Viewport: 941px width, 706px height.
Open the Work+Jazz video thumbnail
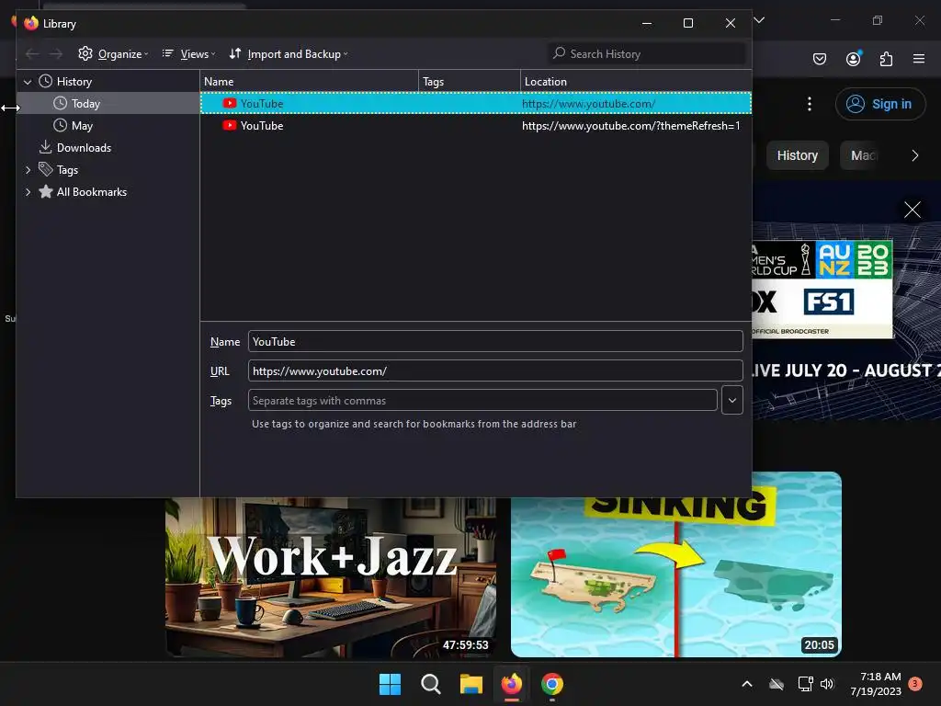coord(331,577)
